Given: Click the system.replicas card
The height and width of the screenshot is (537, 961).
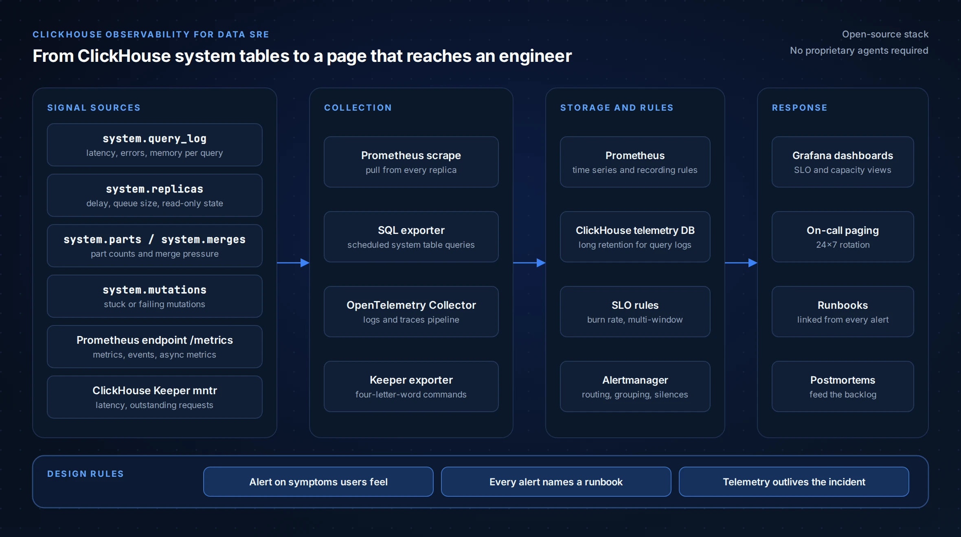Looking at the screenshot, I should point(155,195).
